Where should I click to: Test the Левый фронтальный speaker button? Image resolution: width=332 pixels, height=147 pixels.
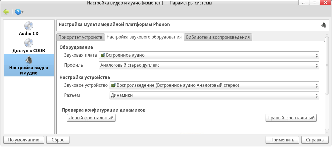point(91,118)
